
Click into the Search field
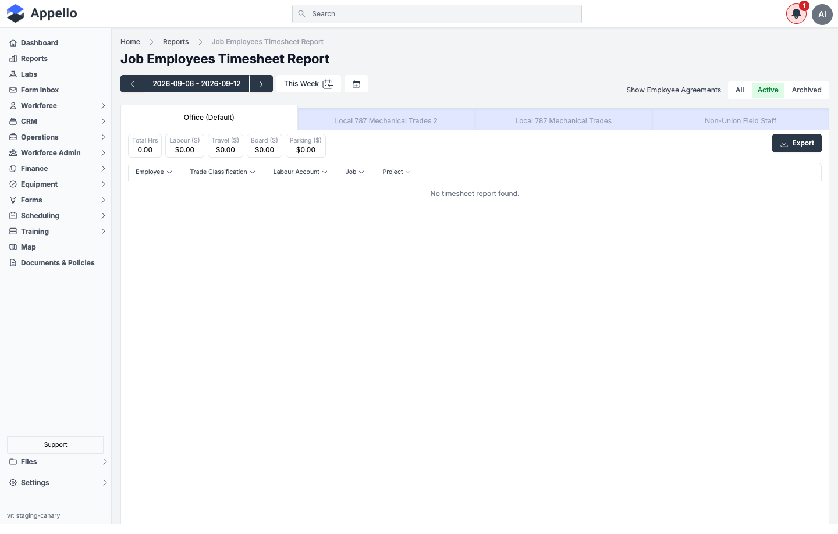[x=436, y=14]
